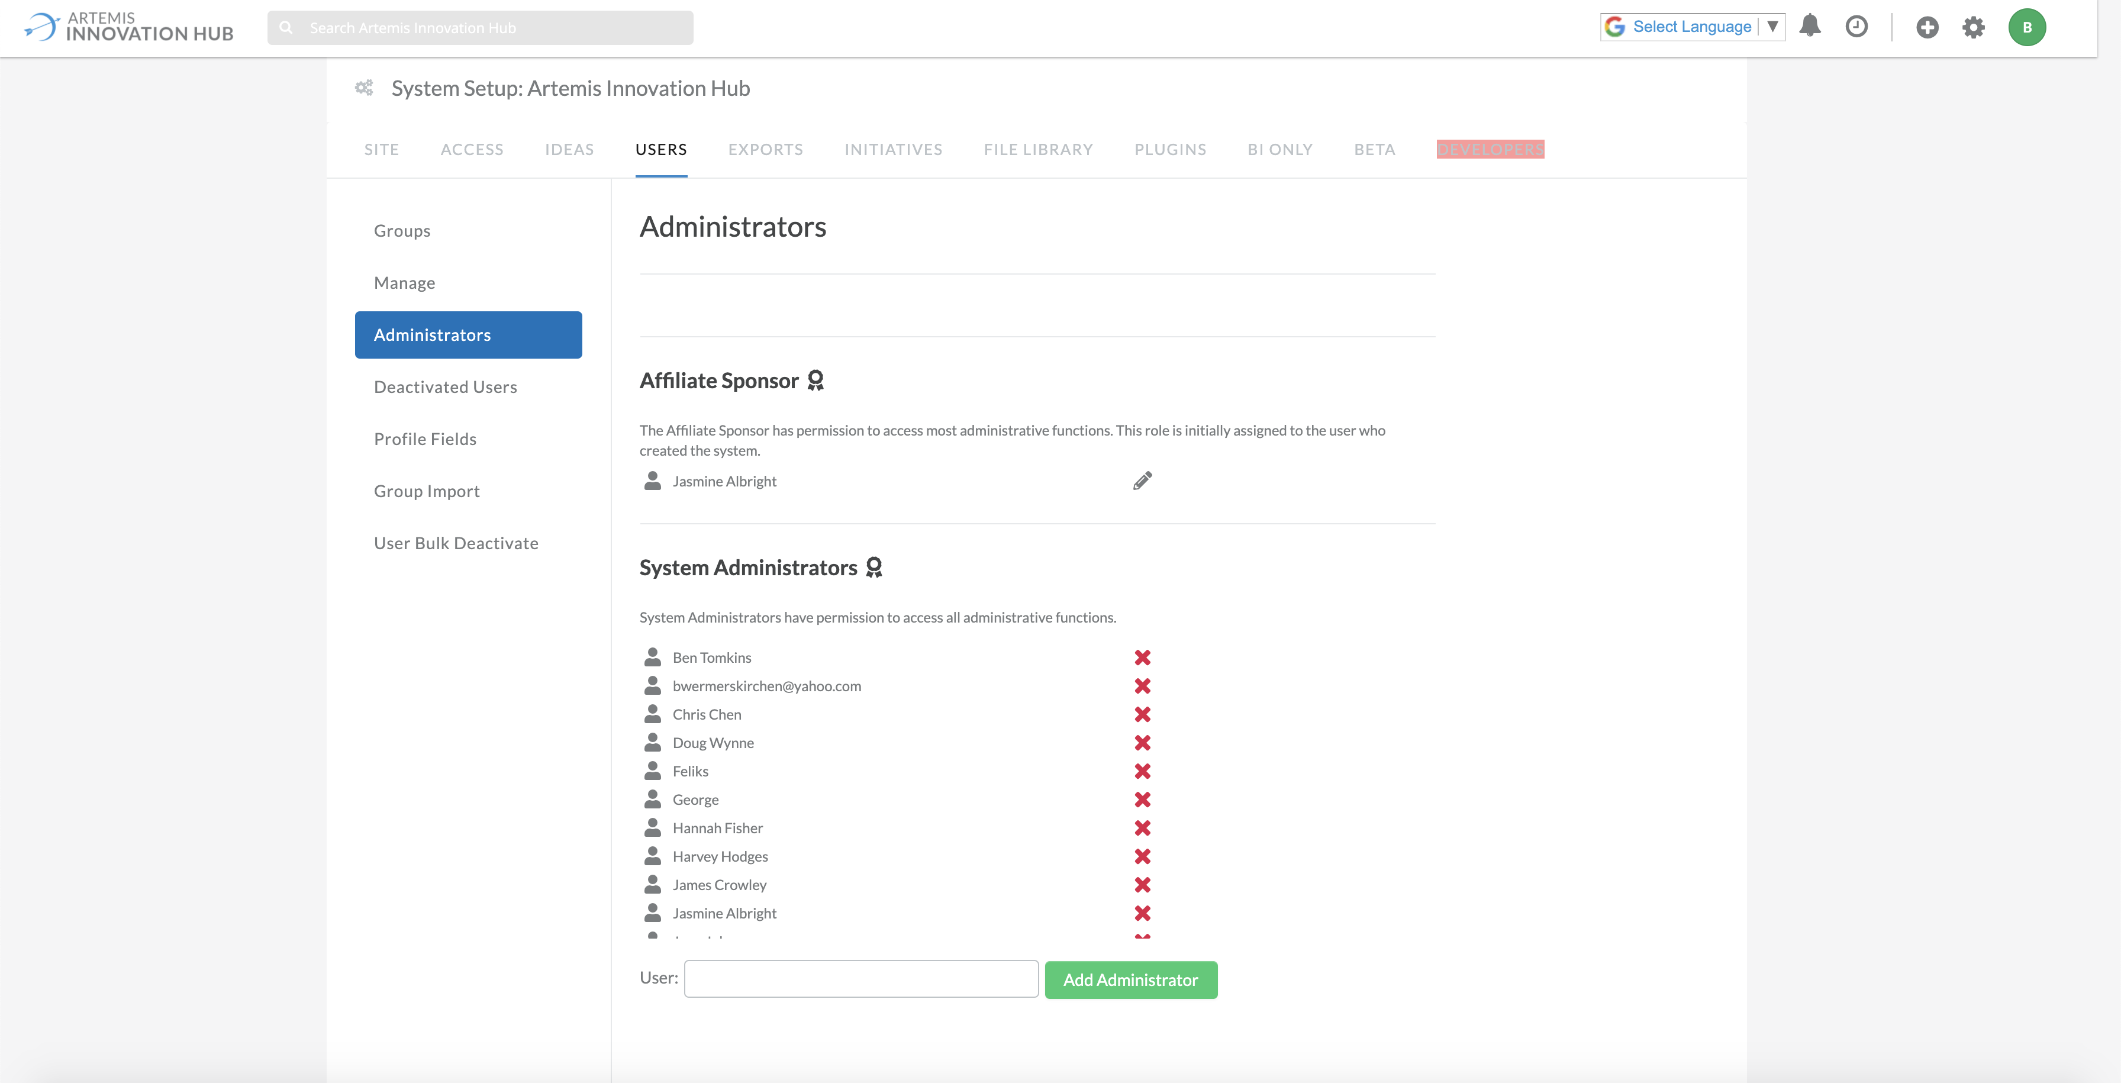Remove George as administrator

pos(1142,800)
